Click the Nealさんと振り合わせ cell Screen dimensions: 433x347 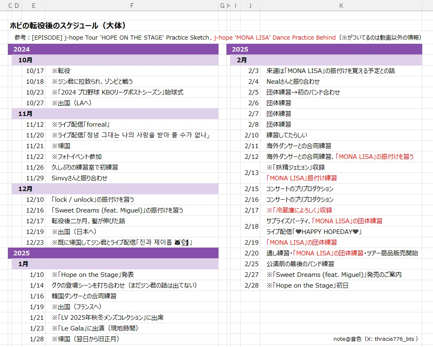pyautogui.click(x=341, y=81)
